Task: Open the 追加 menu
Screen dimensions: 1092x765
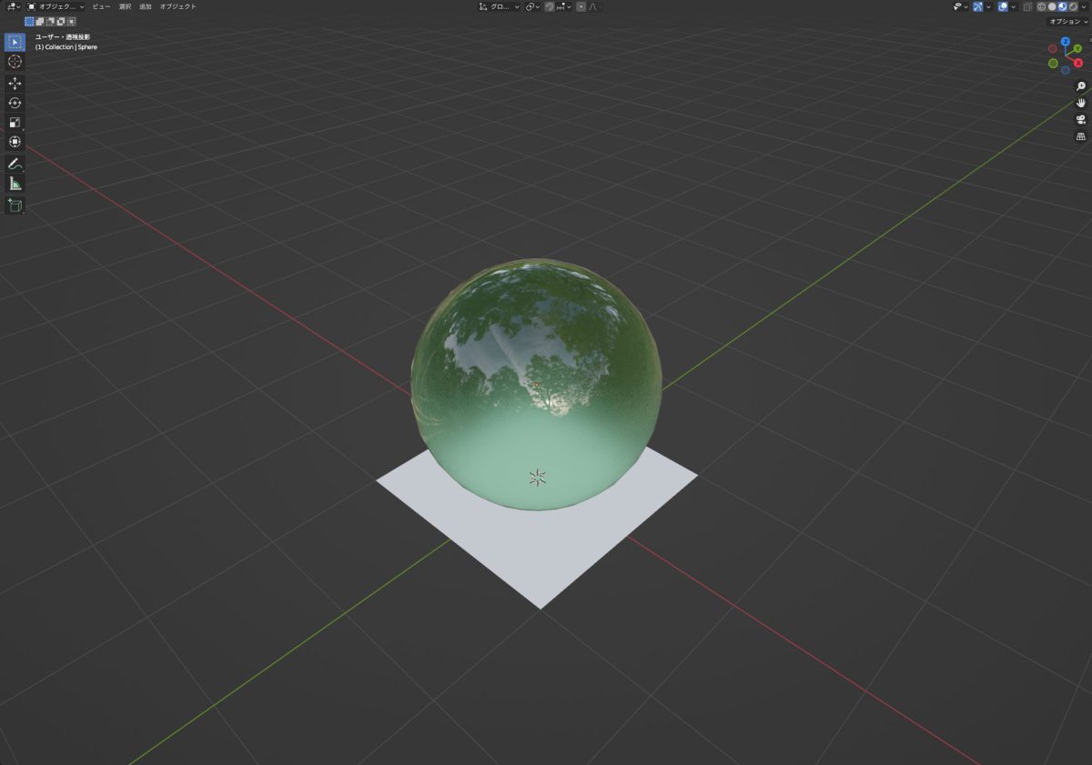Action: [x=145, y=6]
